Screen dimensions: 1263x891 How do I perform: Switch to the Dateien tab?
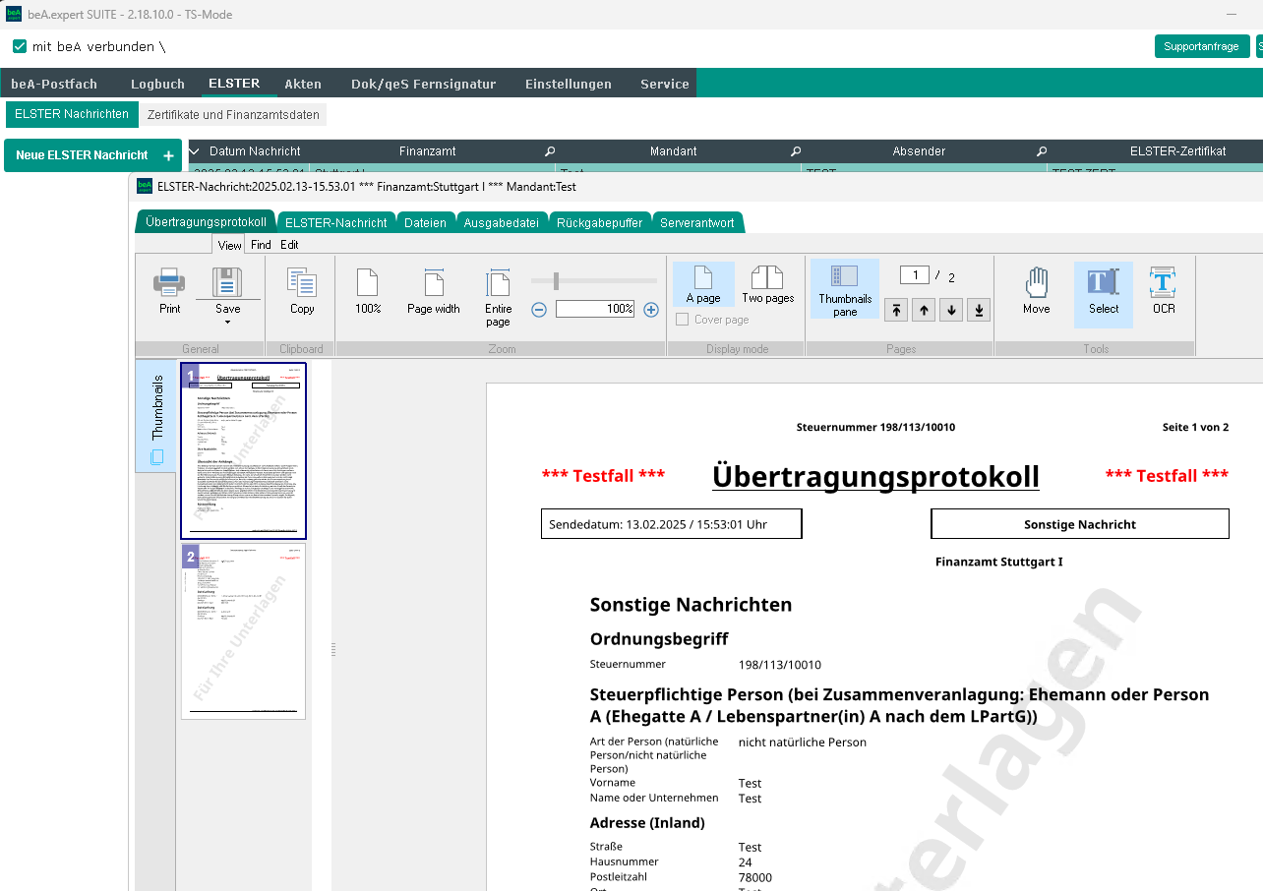click(x=425, y=222)
